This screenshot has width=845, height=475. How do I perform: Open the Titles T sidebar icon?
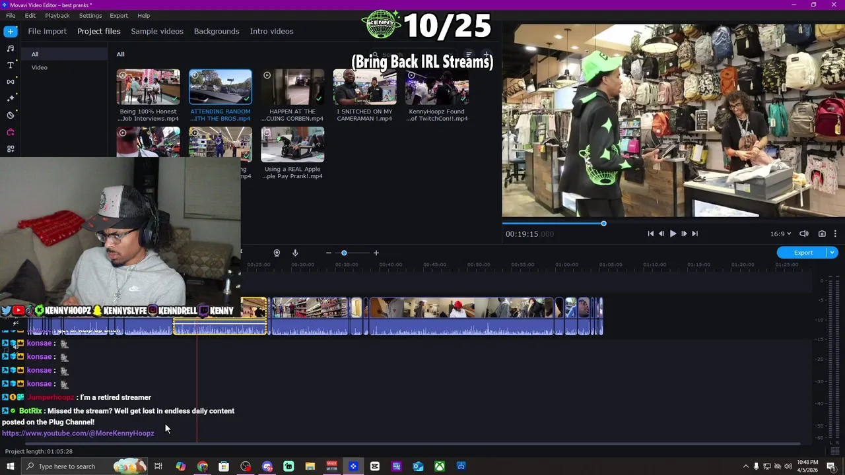point(10,65)
